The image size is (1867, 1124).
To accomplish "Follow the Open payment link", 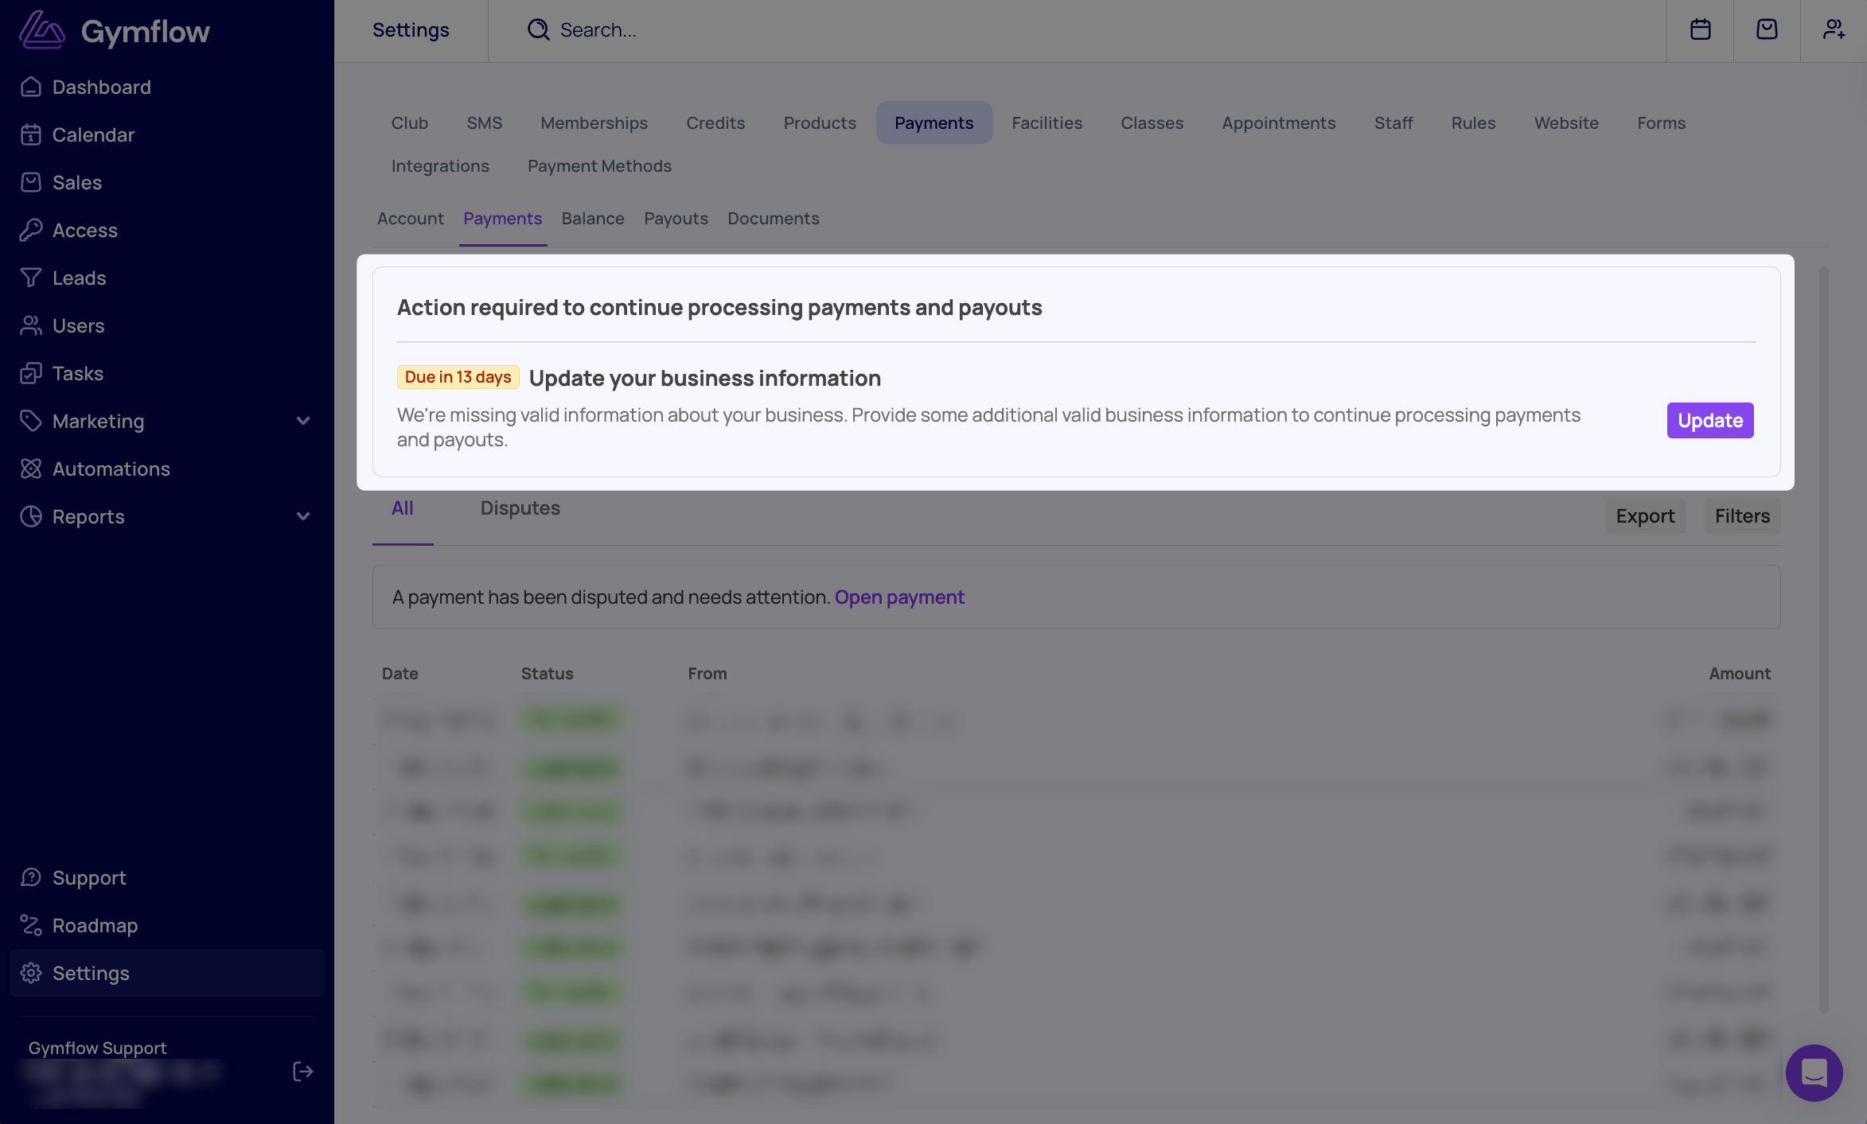I will click(x=899, y=597).
